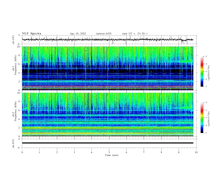Select the date text "Apr. 19, 2022"
The width and height of the screenshot is (221, 171).
point(78,34)
